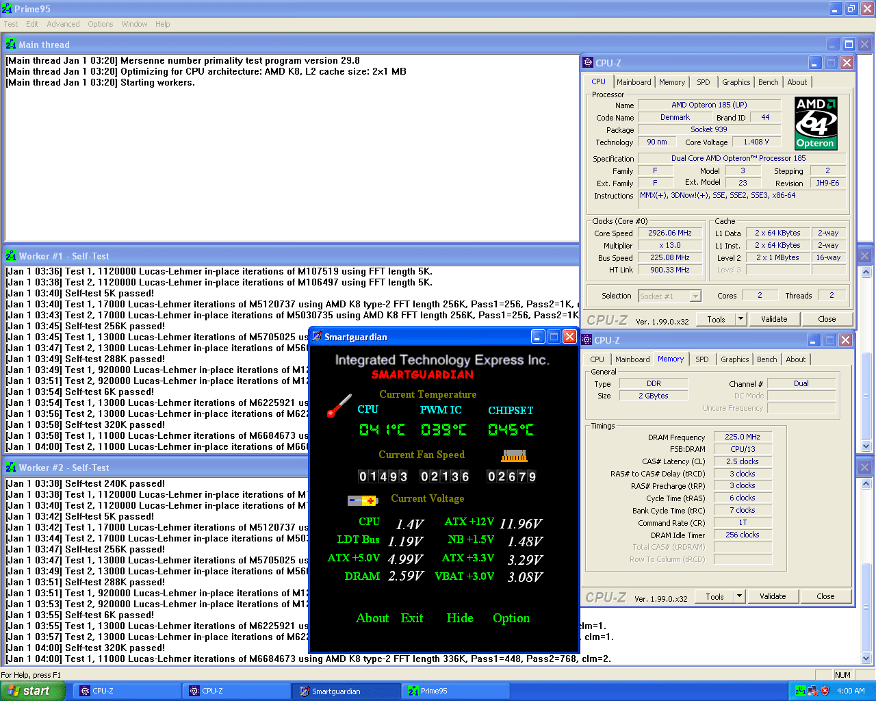Click Validate button in lower CPU-Z
Viewport: 876px width, 701px height.
tap(773, 596)
